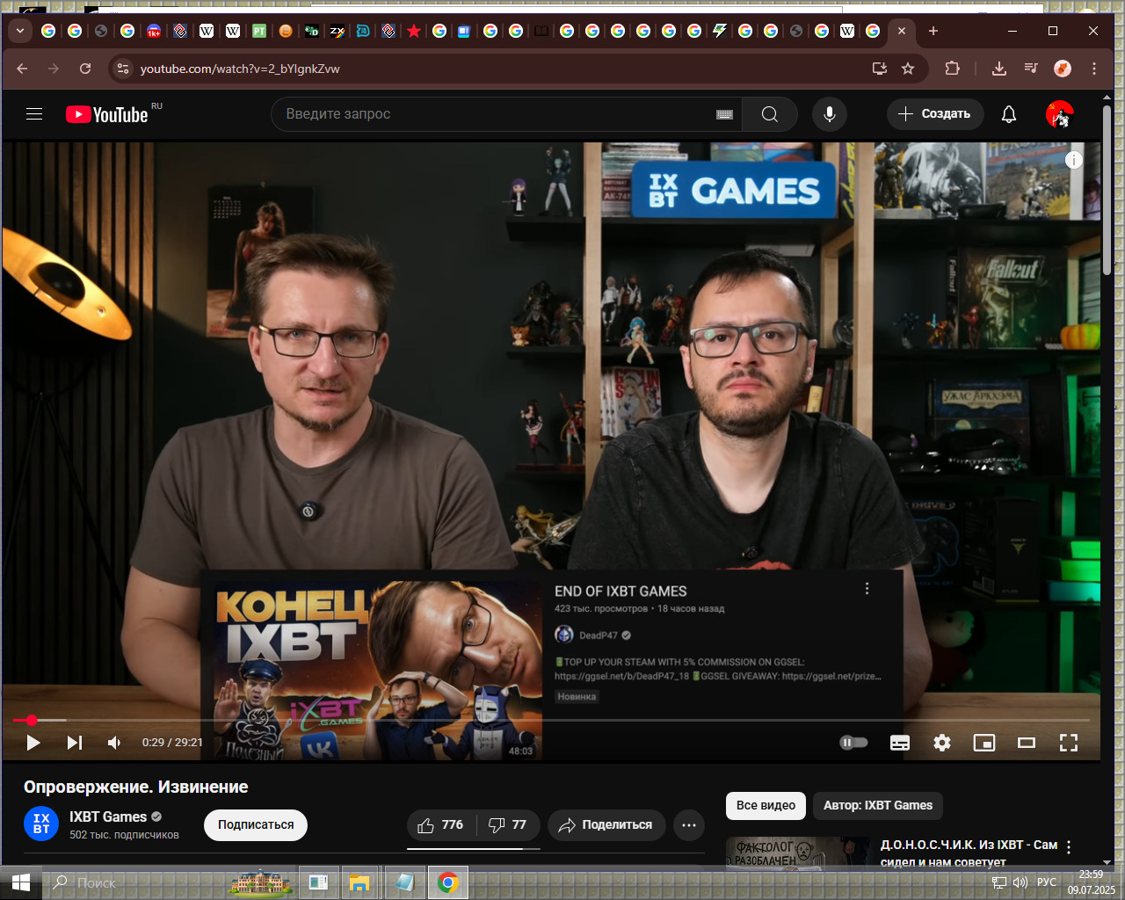Share the video via Поделиться

[606, 825]
